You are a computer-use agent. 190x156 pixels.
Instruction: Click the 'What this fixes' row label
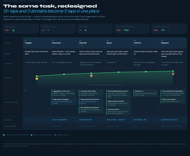[x=11, y=102]
